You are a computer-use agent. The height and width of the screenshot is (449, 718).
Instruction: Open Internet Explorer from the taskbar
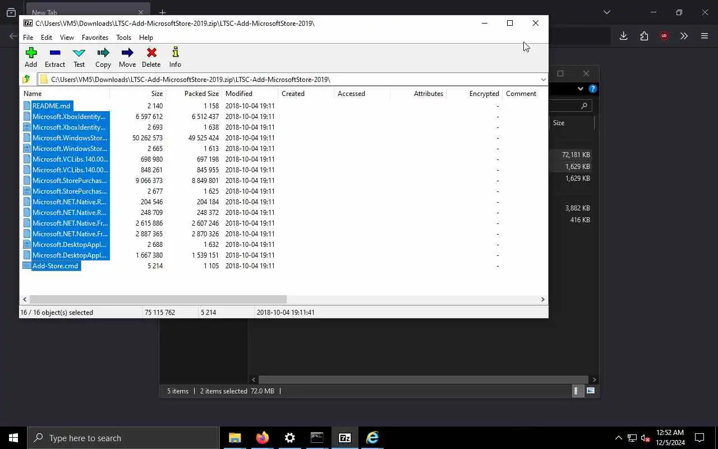tap(372, 438)
